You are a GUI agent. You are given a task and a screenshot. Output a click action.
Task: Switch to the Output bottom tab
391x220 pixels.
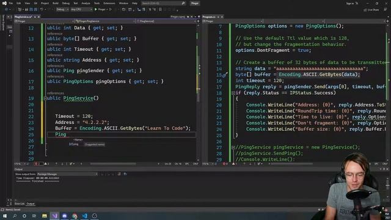click(31, 204)
